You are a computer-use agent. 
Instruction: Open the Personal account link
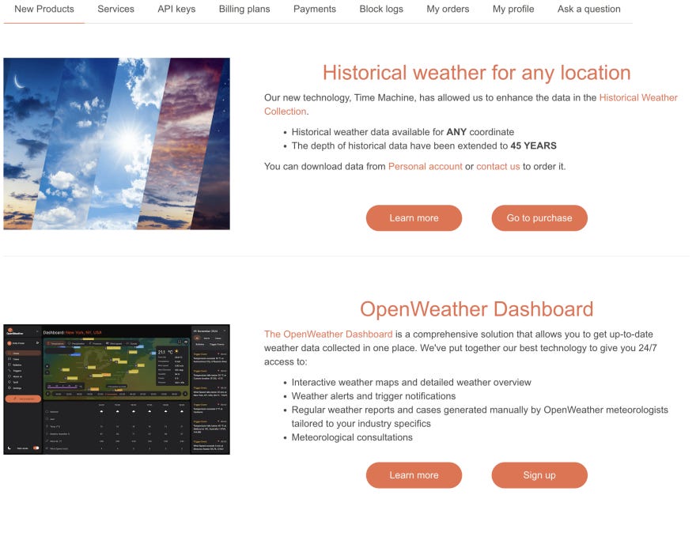pos(426,166)
